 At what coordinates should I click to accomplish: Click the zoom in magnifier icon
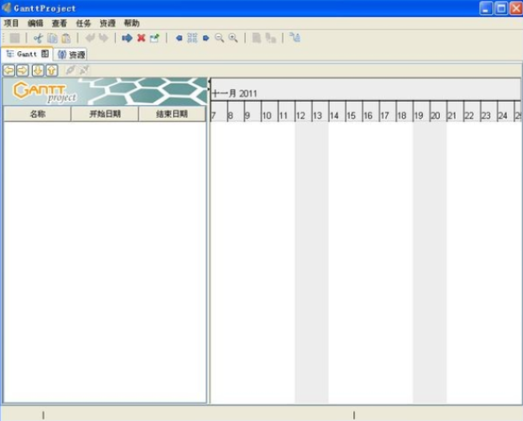coord(233,38)
